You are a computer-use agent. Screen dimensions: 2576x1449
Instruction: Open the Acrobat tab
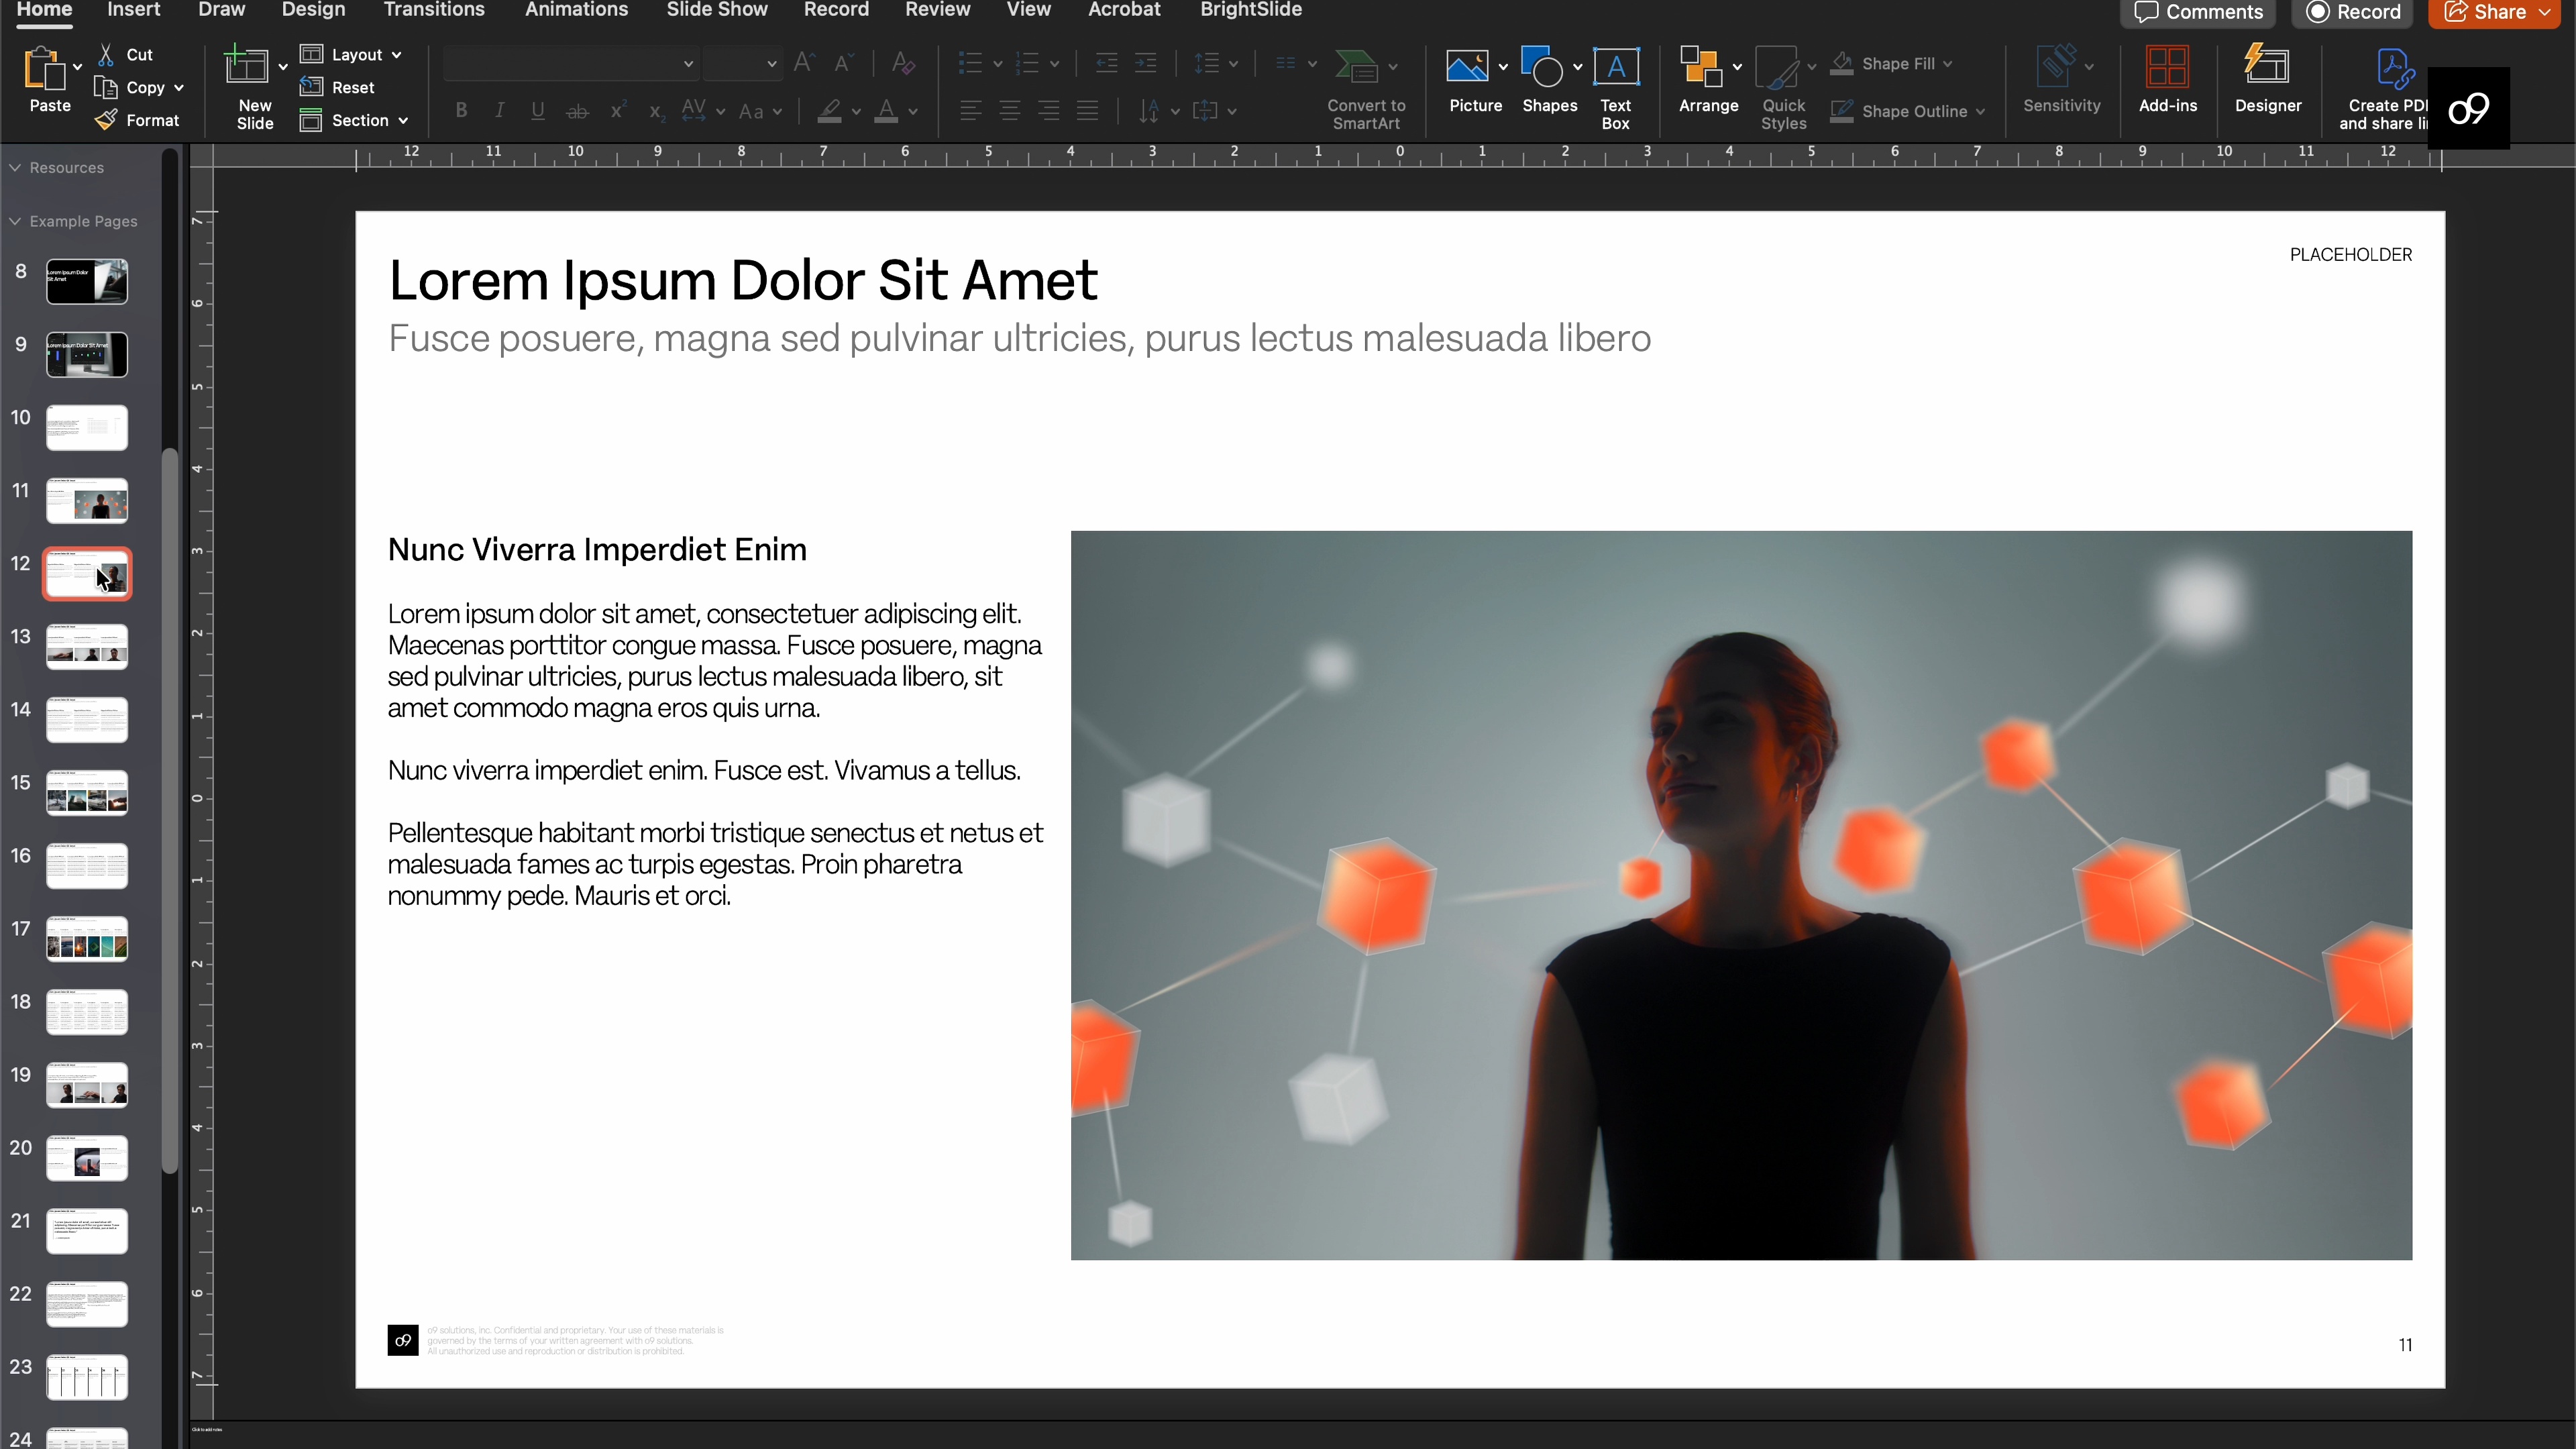pyautogui.click(x=1124, y=10)
